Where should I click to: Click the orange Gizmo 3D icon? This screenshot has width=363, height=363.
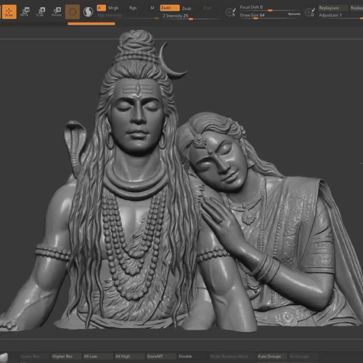point(72,12)
